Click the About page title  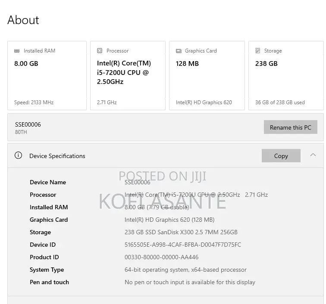click(23, 20)
